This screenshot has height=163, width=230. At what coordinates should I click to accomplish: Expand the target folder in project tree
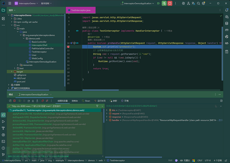point(12,72)
